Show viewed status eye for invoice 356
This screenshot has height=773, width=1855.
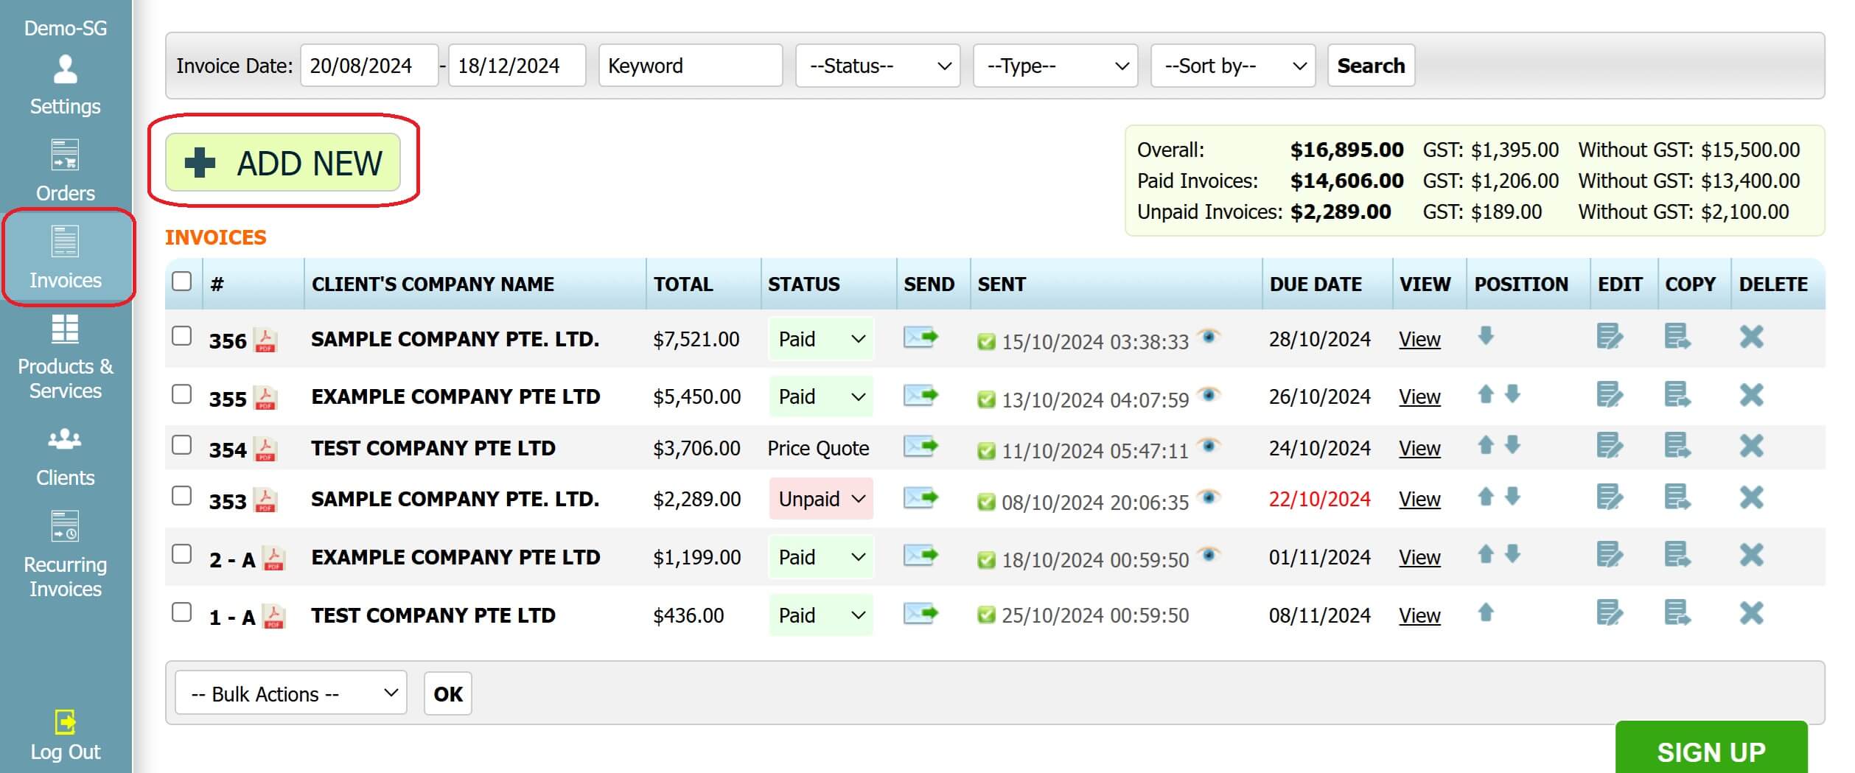(1209, 337)
